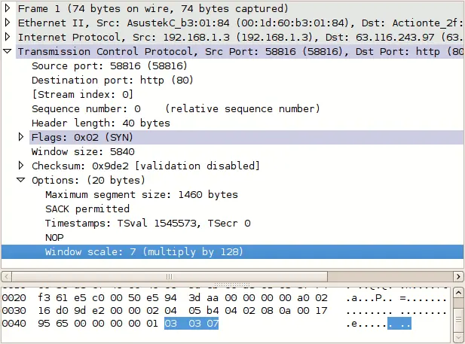Click the horizontal scrollbar thumb
The height and width of the screenshot is (344, 465).
tap(170, 277)
